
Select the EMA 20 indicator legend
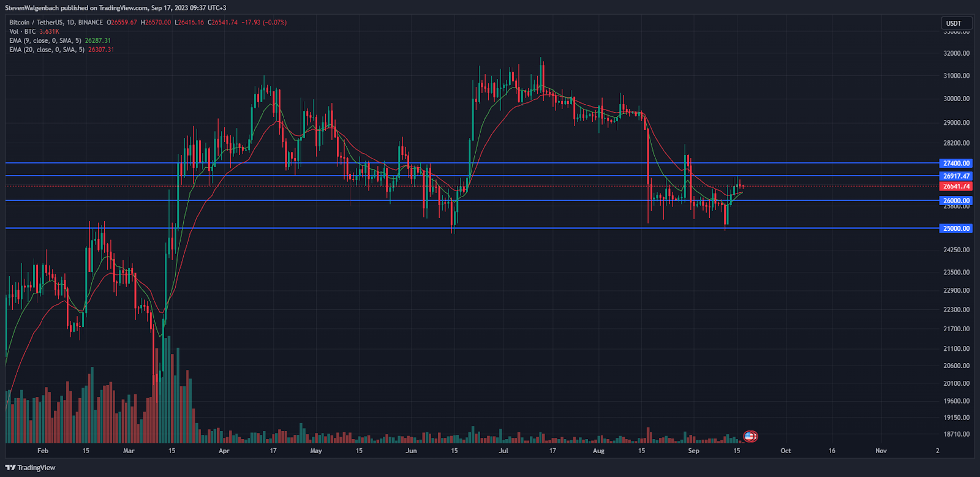(x=47, y=50)
